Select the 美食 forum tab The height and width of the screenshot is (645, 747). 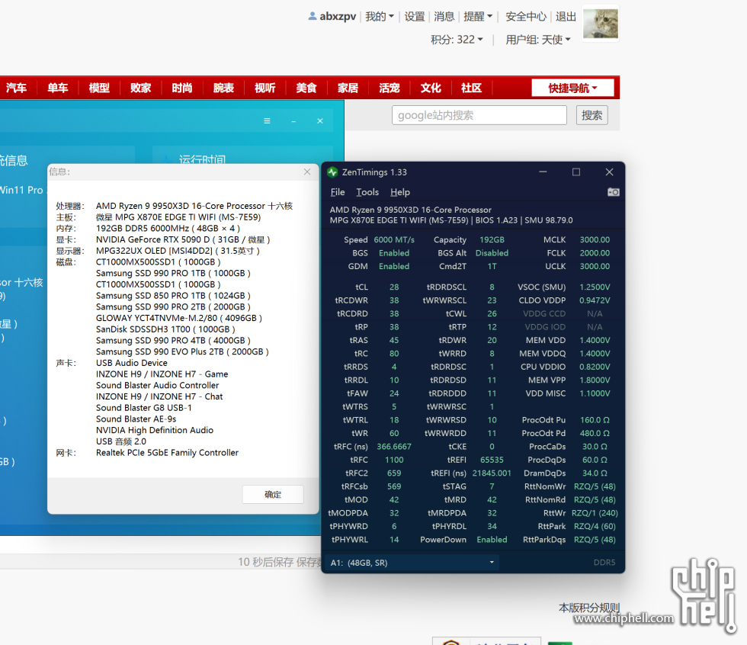click(306, 88)
